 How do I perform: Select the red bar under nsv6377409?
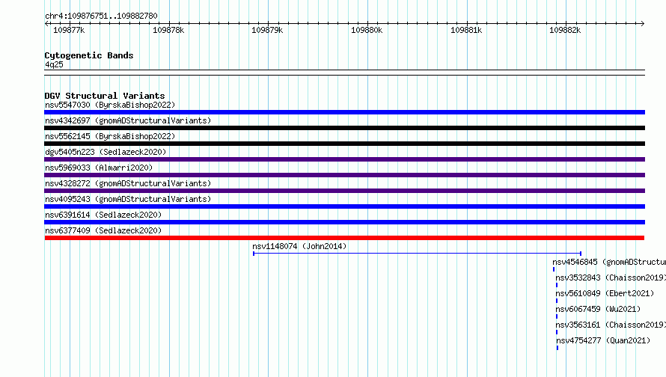344,238
